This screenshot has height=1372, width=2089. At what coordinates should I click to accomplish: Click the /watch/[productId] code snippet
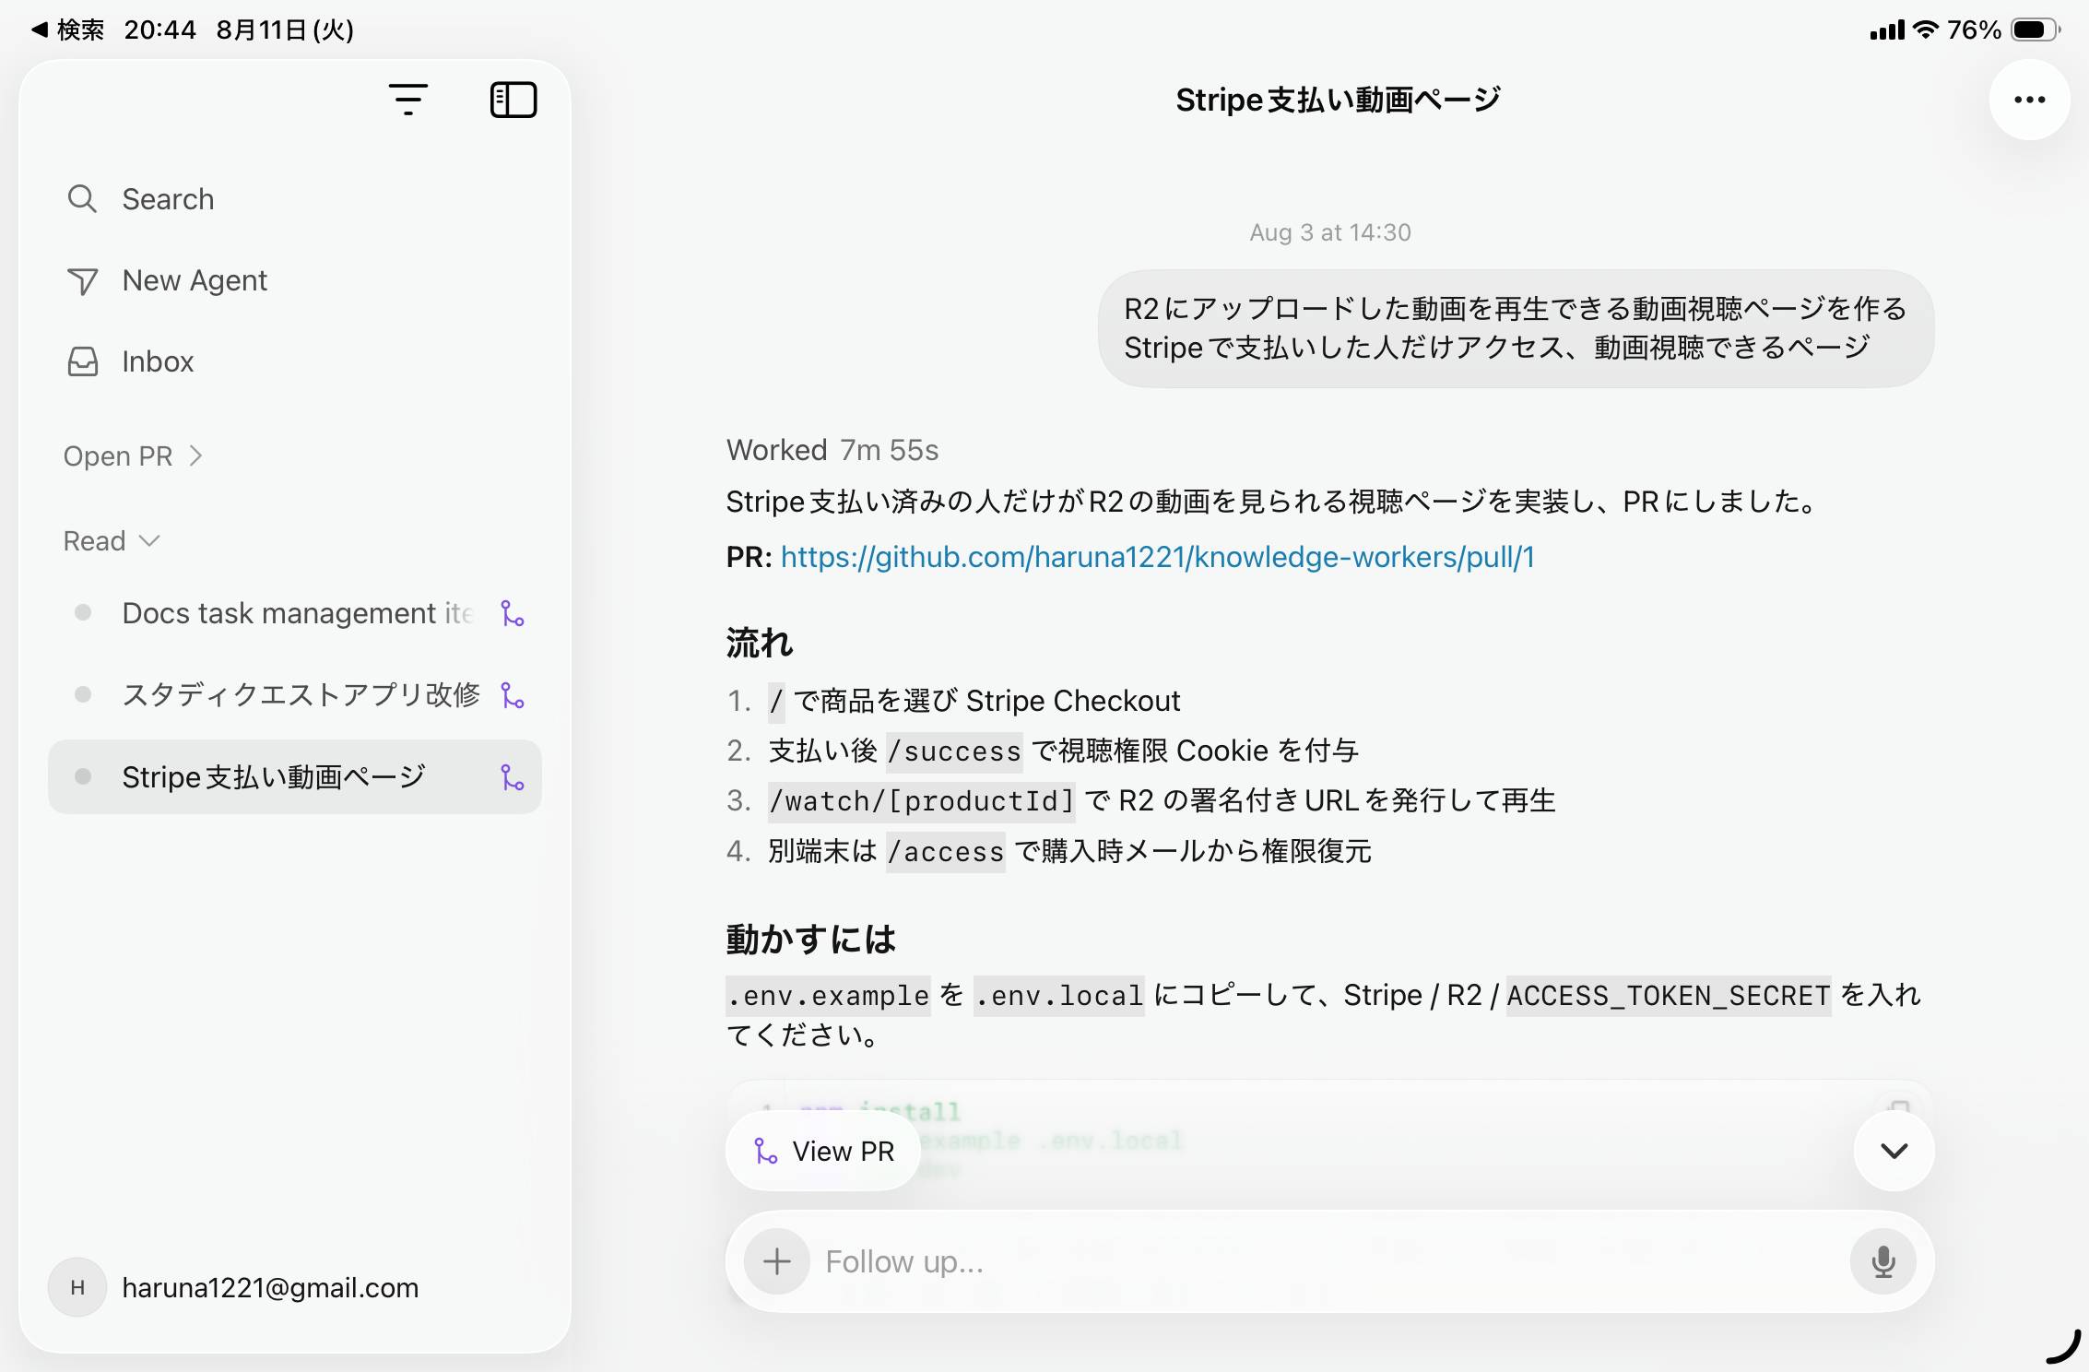coord(922,801)
